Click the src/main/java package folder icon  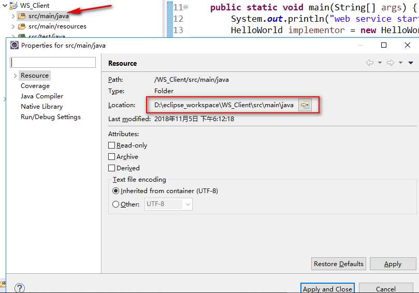coord(22,16)
